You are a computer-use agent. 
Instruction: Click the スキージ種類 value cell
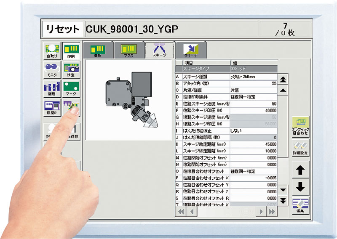(253, 77)
